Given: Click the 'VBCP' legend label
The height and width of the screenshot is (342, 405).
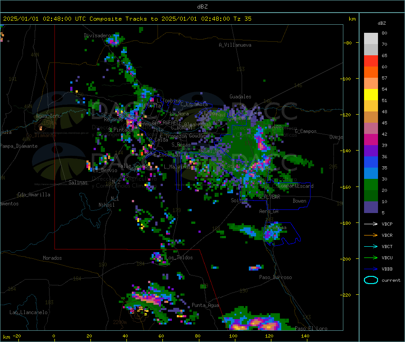Looking at the screenshot, I should [387, 224].
